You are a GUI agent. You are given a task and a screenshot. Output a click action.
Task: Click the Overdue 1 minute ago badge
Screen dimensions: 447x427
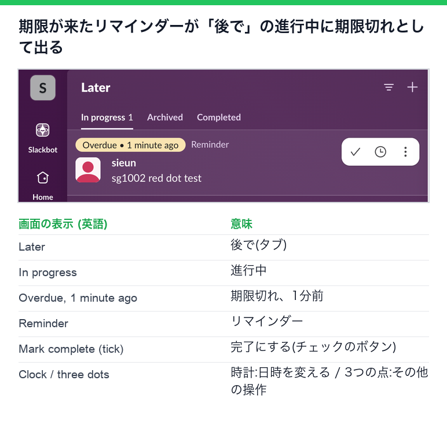130,145
